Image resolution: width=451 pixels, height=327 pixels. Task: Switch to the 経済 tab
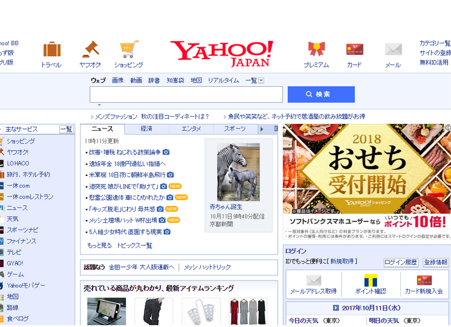pos(146,129)
